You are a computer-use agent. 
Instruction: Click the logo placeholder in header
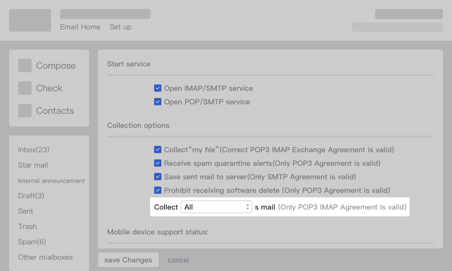tap(30, 20)
